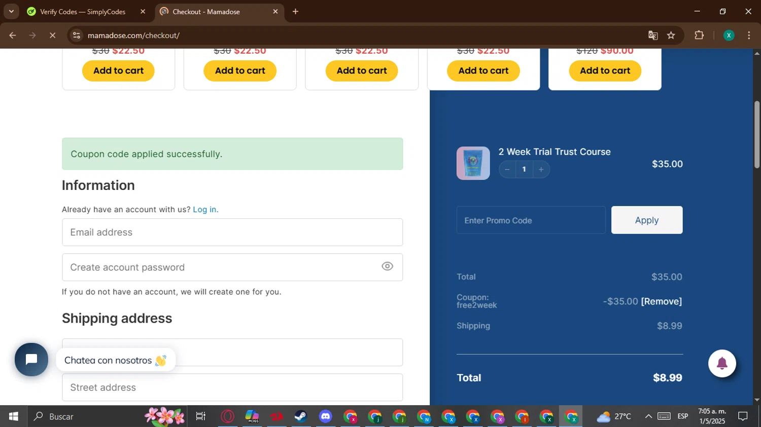The image size is (761, 427).
Task: Switch to Chrome window with N badge
Action: point(424,416)
